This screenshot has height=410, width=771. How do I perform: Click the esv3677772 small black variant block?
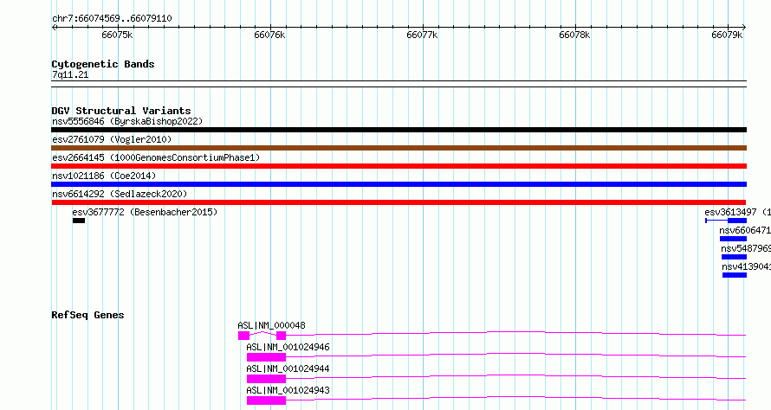[x=79, y=221]
